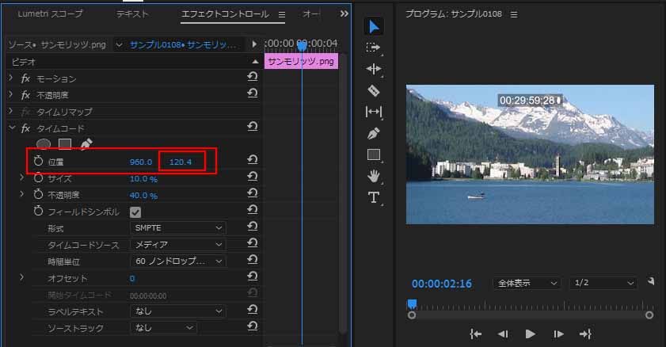The width and height of the screenshot is (666, 347).
Task: Select the Pen tool in toolbar
Action: click(373, 133)
